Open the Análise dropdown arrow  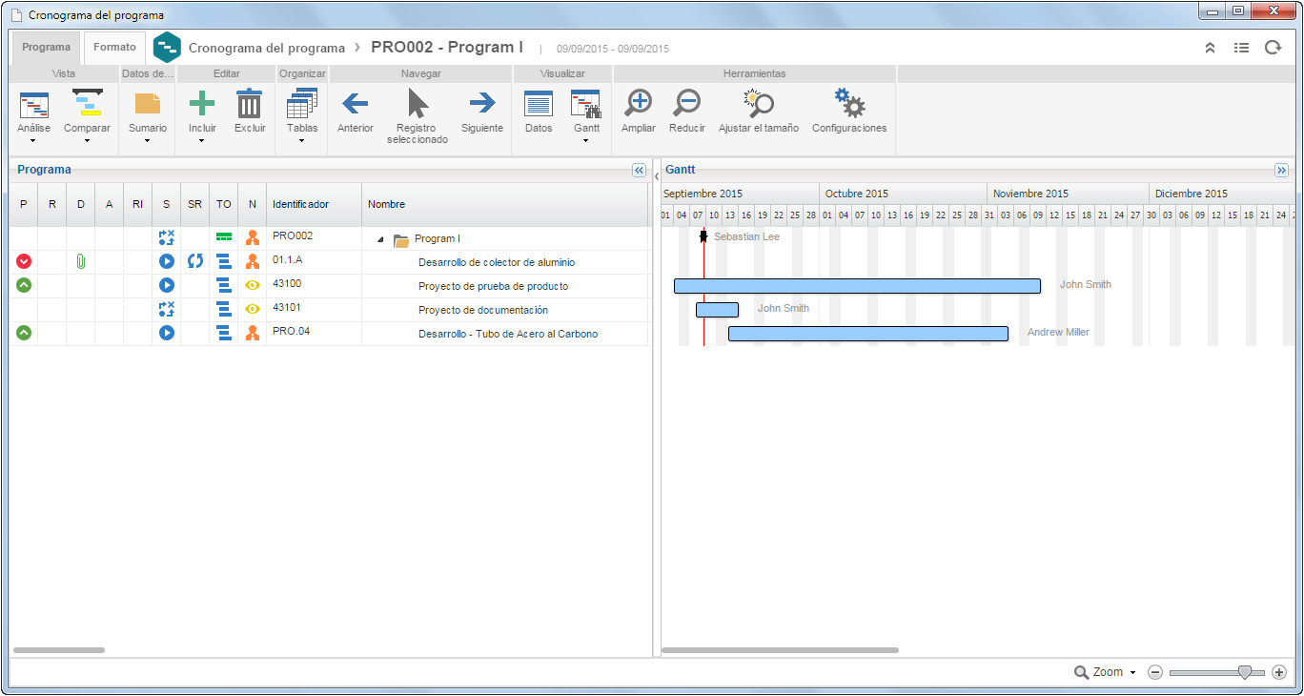tap(34, 141)
